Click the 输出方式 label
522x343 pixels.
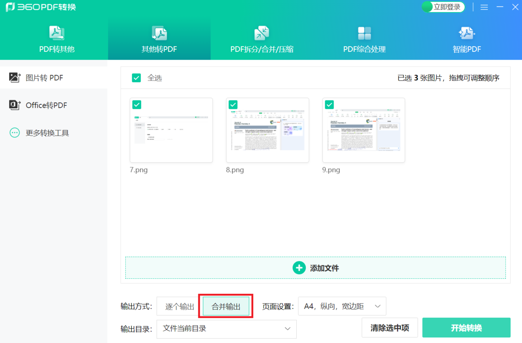(136, 306)
